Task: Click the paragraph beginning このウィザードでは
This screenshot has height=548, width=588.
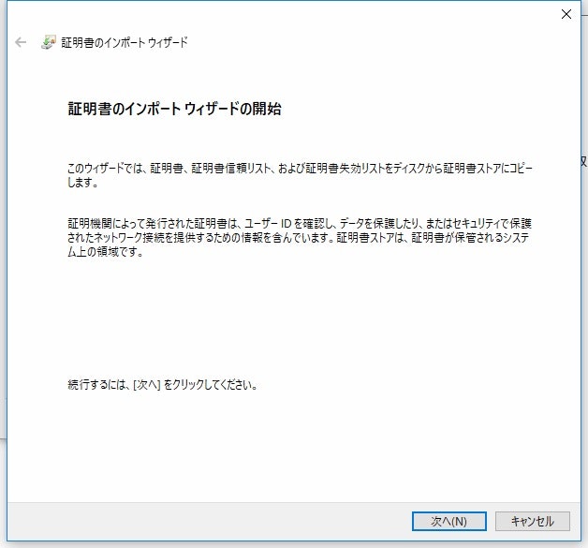Action: 300,175
